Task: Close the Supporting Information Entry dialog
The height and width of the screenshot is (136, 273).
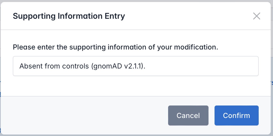Action: 256,16
